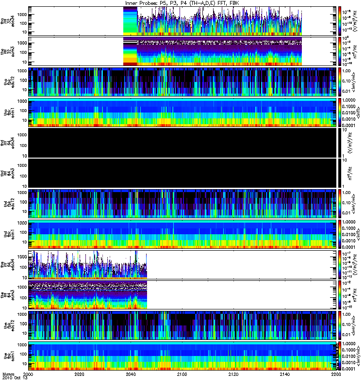This screenshot has height=388, width=364.
Task: Click the '0.01' color bar value in thd edc12
Action: [x=346, y=213]
